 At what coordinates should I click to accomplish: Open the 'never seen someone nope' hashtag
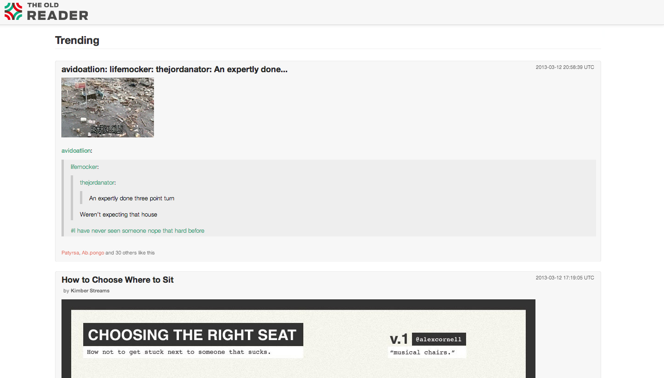(137, 230)
